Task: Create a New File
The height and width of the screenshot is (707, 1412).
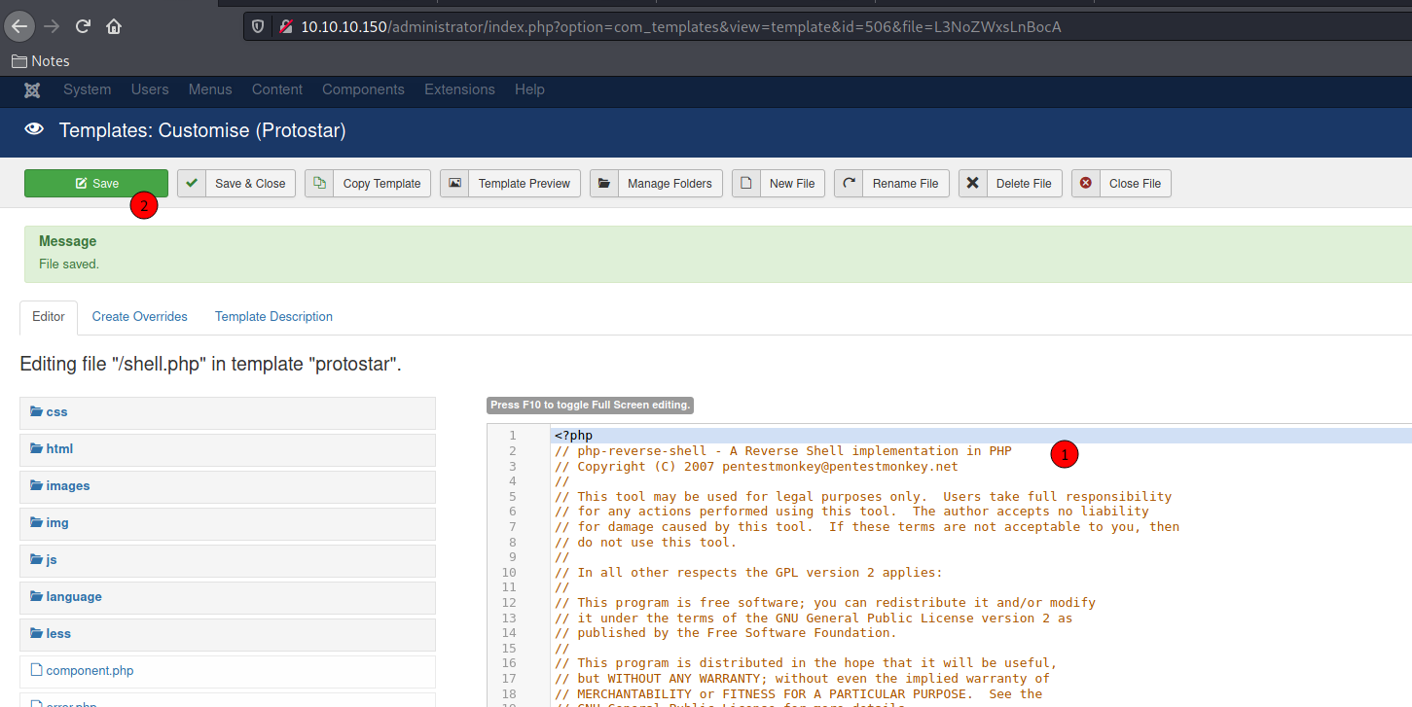Action: click(778, 183)
